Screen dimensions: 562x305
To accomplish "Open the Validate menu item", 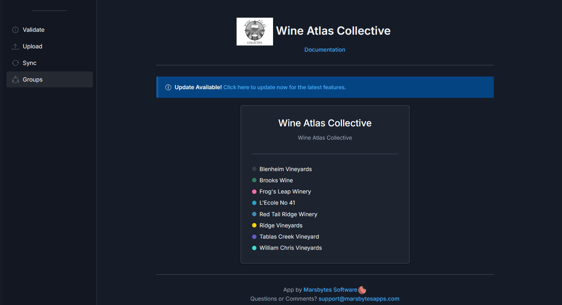I will (x=34, y=30).
